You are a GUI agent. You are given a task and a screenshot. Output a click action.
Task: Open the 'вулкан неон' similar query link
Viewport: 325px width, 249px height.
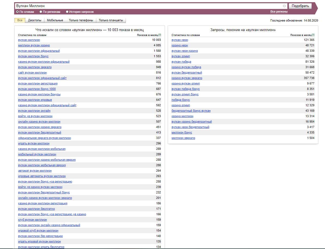pos(180,40)
